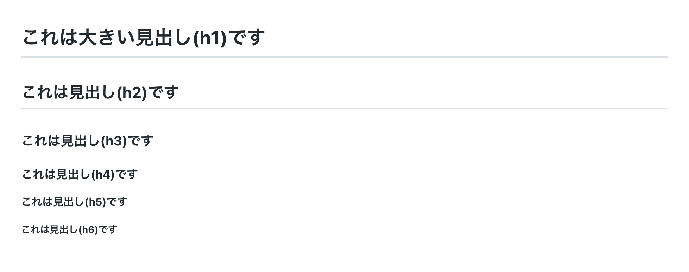Image resolution: width=689 pixels, height=272 pixels.
Task: Click "見出し" in the h1 heading
Action: coord(163,38)
